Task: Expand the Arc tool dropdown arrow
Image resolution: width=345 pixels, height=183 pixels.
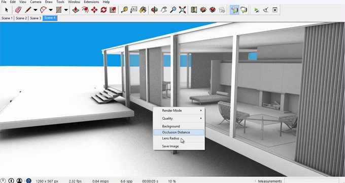Action: [51, 10]
